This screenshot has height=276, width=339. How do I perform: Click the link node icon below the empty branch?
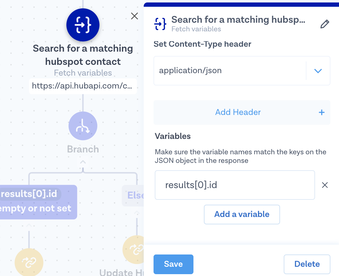[29, 262]
